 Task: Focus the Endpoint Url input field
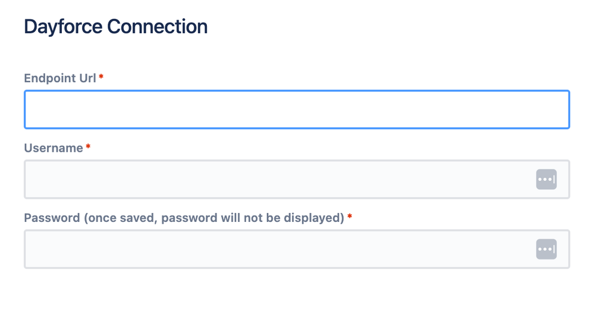(x=297, y=109)
